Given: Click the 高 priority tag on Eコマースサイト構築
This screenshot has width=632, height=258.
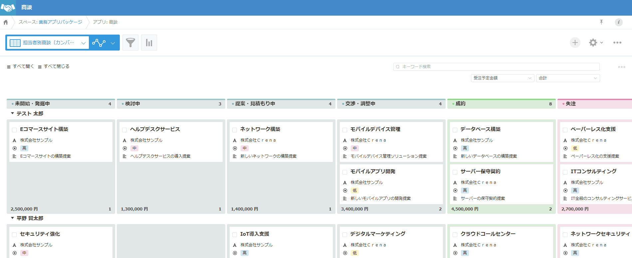Looking at the screenshot, I should (24, 148).
